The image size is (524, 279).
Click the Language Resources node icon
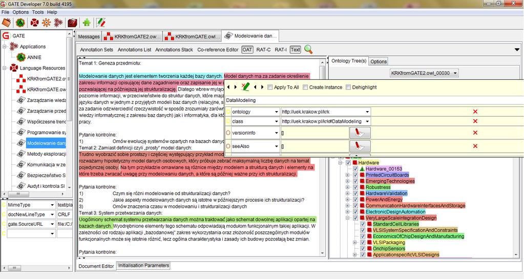coord(14,68)
